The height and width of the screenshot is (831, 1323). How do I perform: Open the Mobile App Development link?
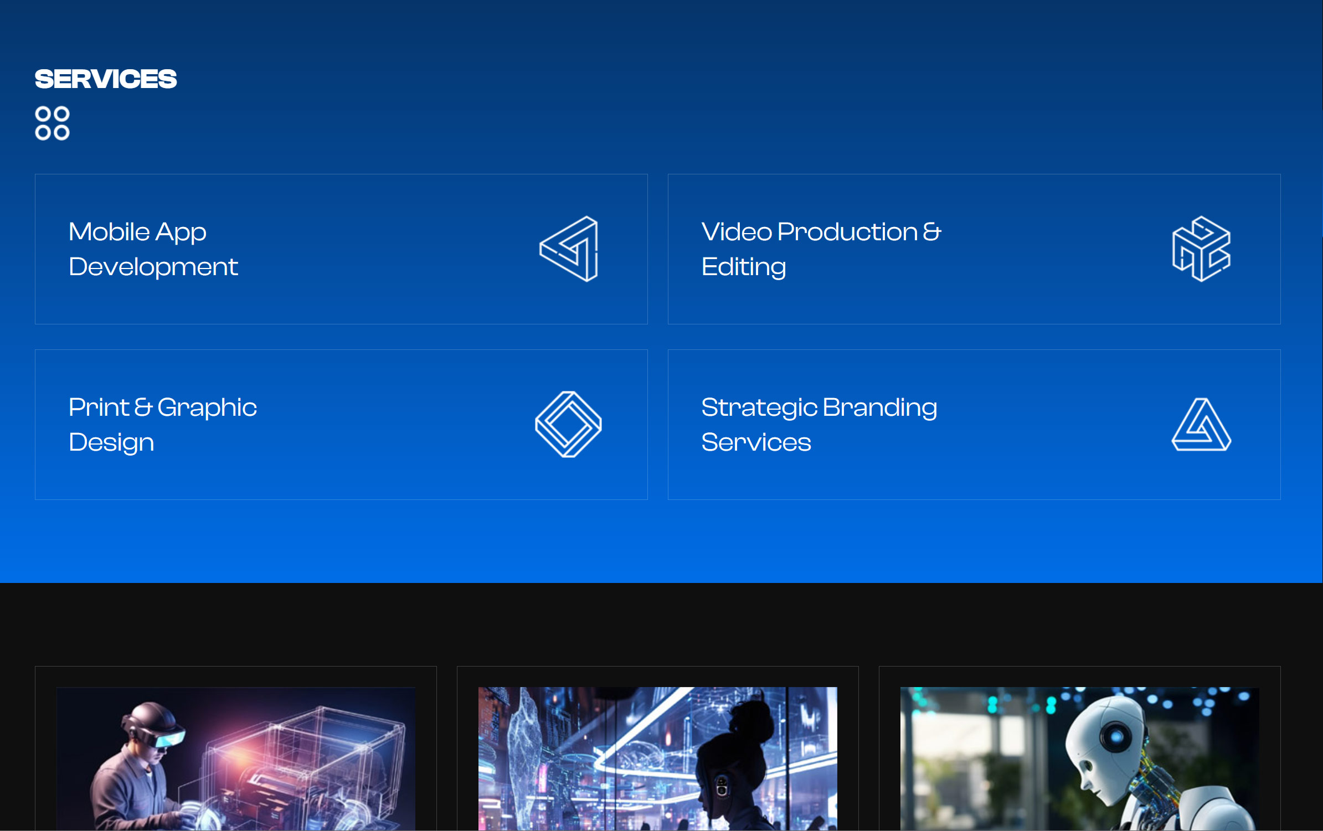click(x=153, y=249)
